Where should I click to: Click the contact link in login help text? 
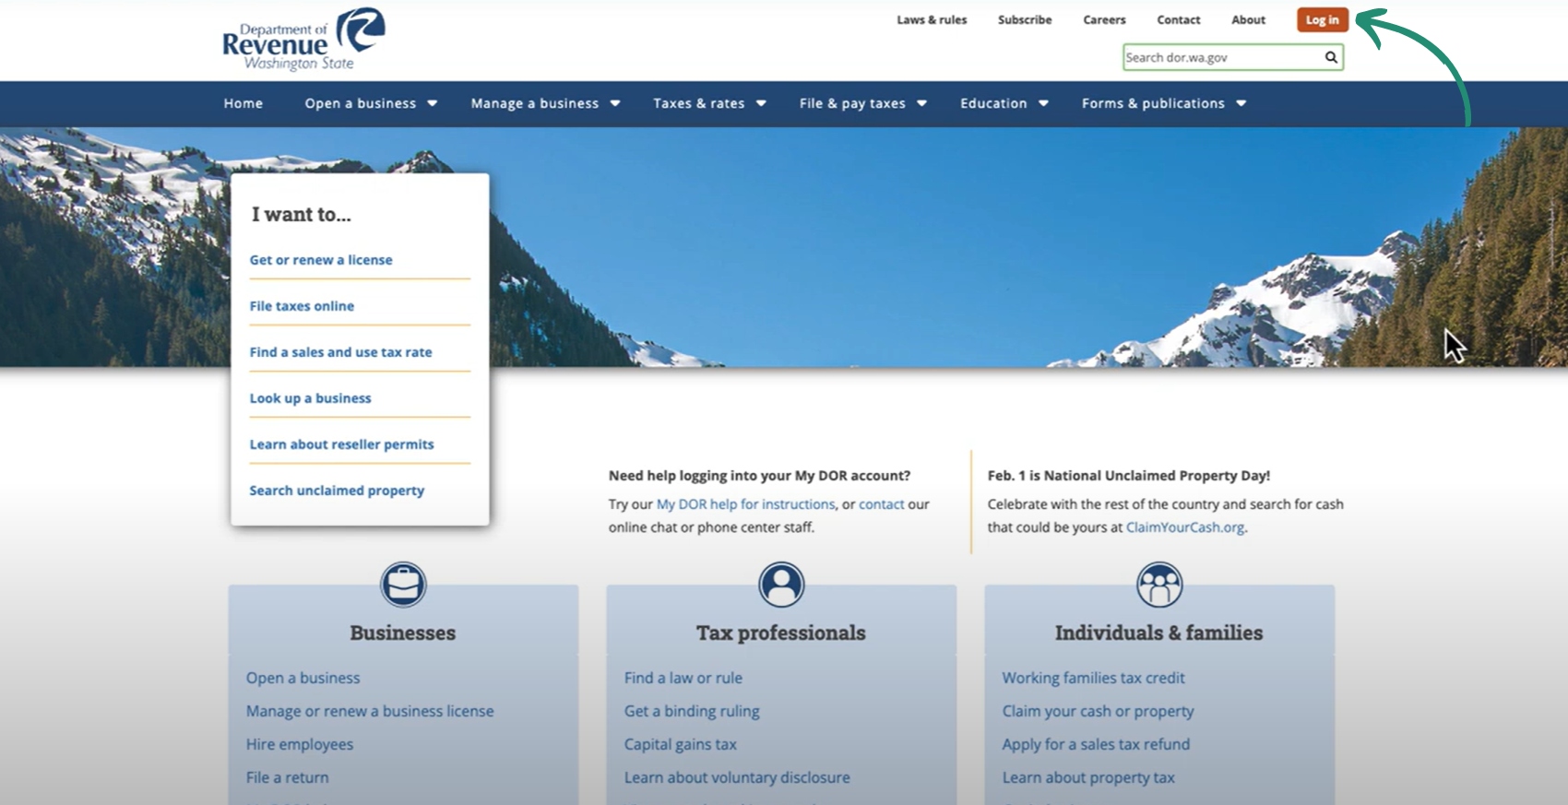tap(882, 504)
